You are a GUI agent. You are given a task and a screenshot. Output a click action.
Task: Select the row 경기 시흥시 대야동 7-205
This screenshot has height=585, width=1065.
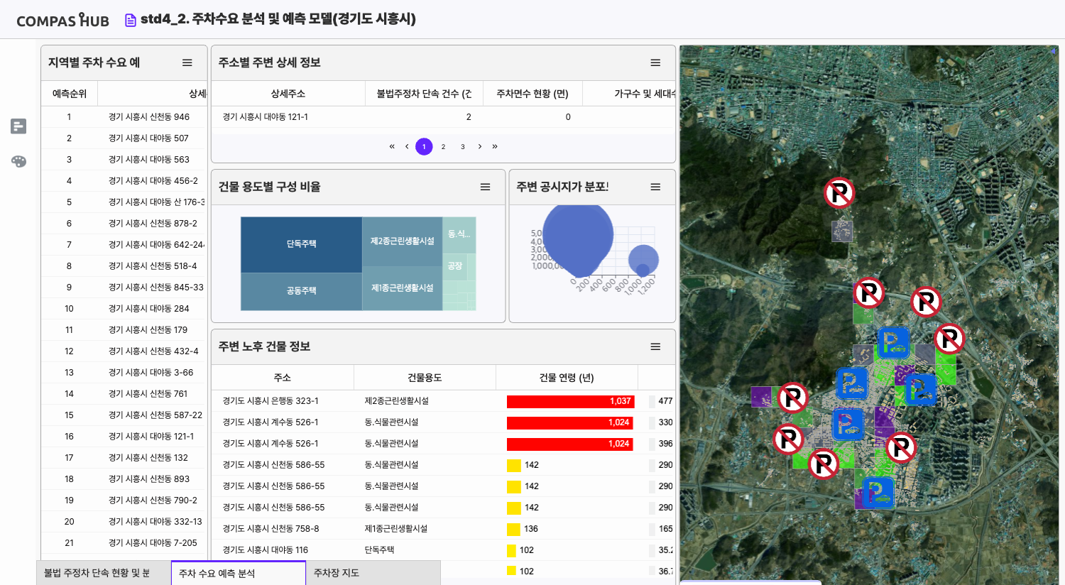124,542
